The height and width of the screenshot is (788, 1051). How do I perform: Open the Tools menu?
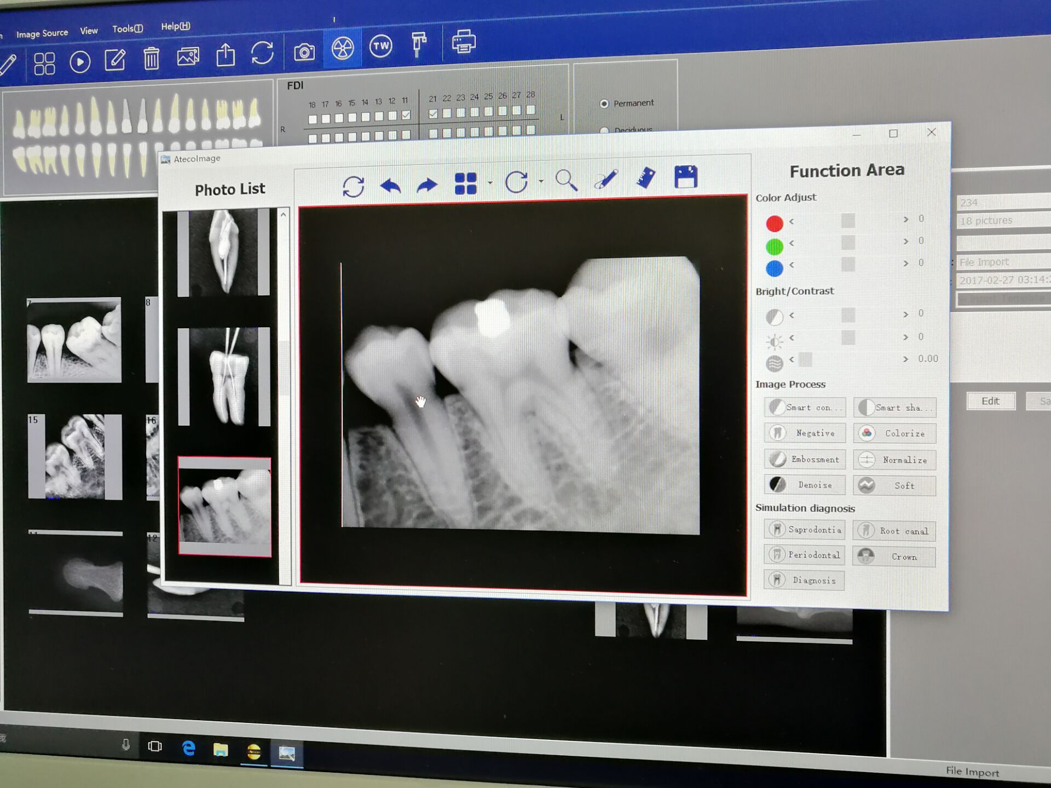(128, 28)
